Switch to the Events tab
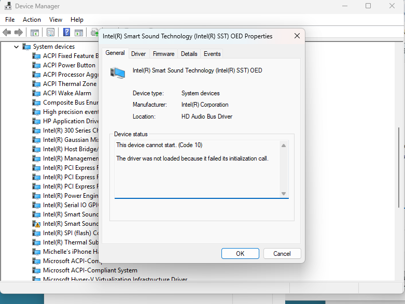 coord(212,54)
